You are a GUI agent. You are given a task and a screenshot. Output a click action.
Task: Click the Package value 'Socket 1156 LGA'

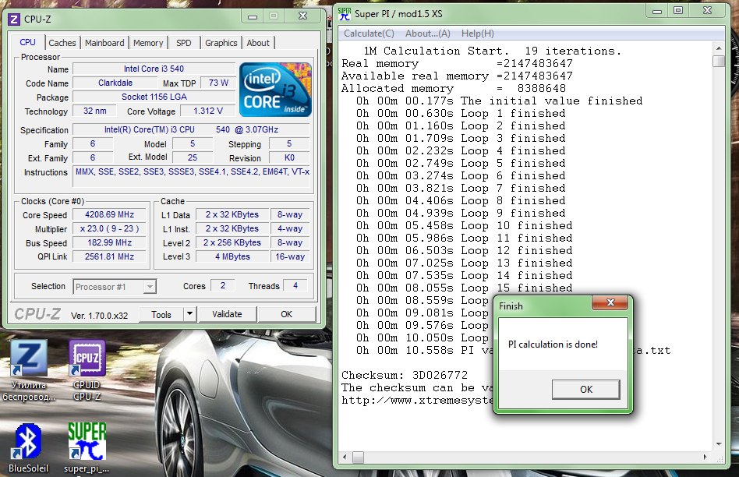click(x=154, y=97)
